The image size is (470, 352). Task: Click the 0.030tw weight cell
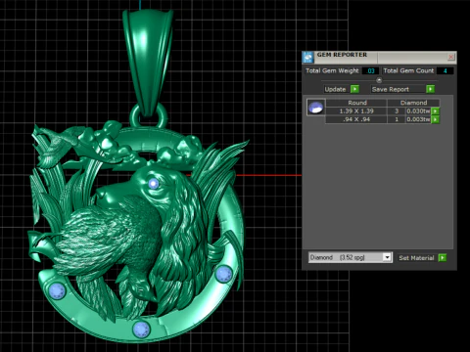(x=418, y=111)
